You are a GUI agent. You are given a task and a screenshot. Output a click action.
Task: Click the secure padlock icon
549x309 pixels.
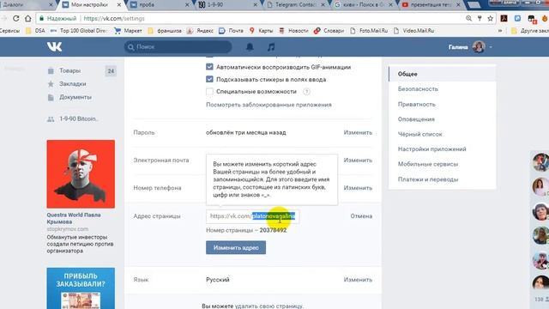(42, 18)
